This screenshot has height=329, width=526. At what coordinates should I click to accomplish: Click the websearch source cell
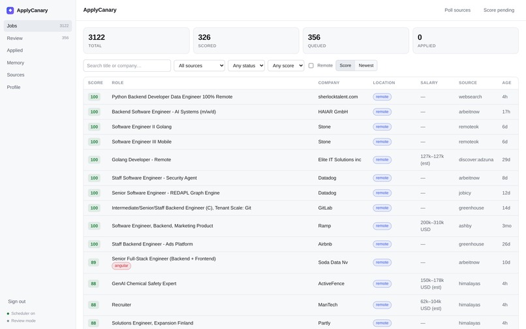[470, 97]
